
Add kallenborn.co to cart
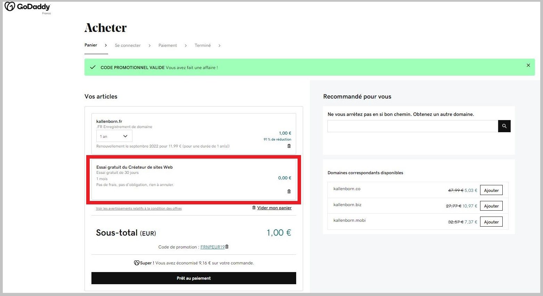(x=491, y=190)
